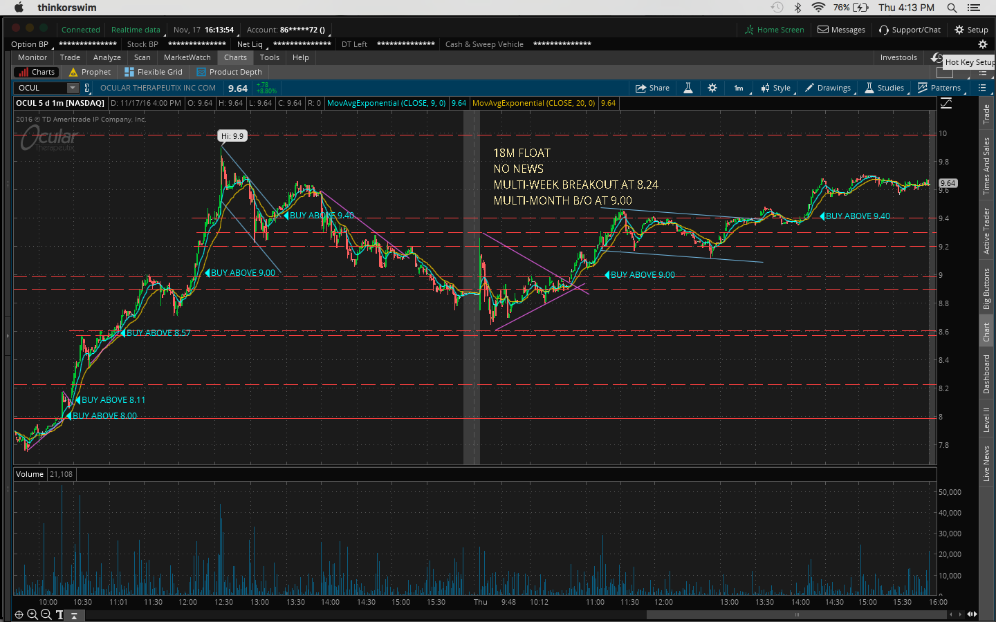Image resolution: width=996 pixels, height=622 pixels.
Task: Switch to the Analyze tab
Action: pyautogui.click(x=107, y=57)
